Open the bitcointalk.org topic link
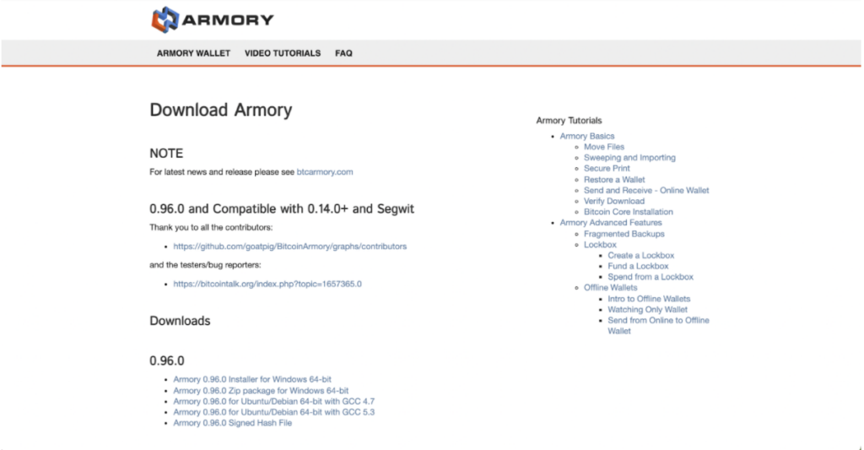Image resolution: width=864 pixels, height=450 pixels. (267, 284)
